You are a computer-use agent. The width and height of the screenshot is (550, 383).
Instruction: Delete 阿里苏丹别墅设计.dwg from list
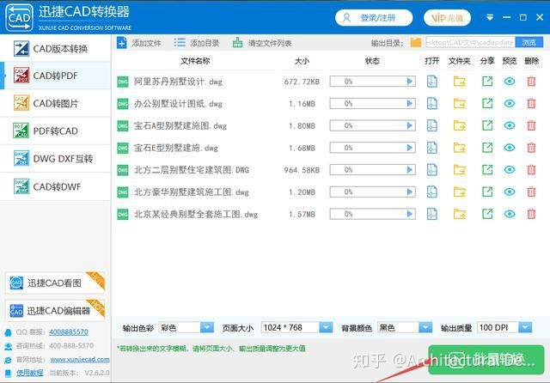click(x=531, y=82)
